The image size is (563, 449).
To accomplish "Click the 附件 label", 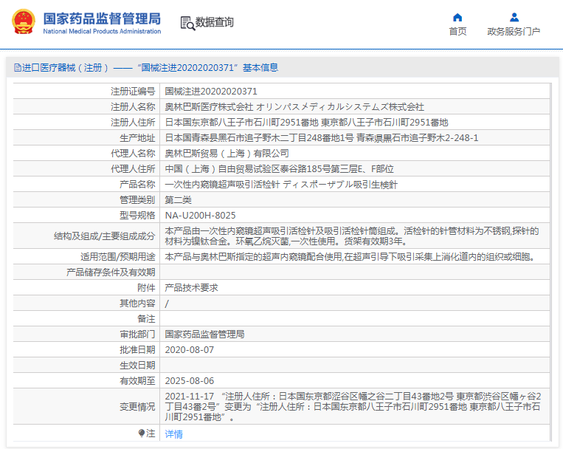I will pyautogui.click(x=147, y=287).
